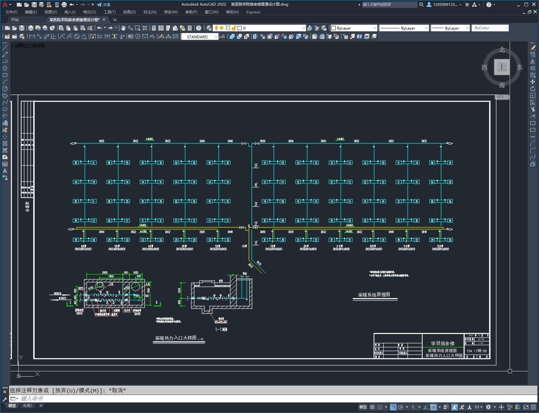Select the Linear dimension tool

click(32, 36)
